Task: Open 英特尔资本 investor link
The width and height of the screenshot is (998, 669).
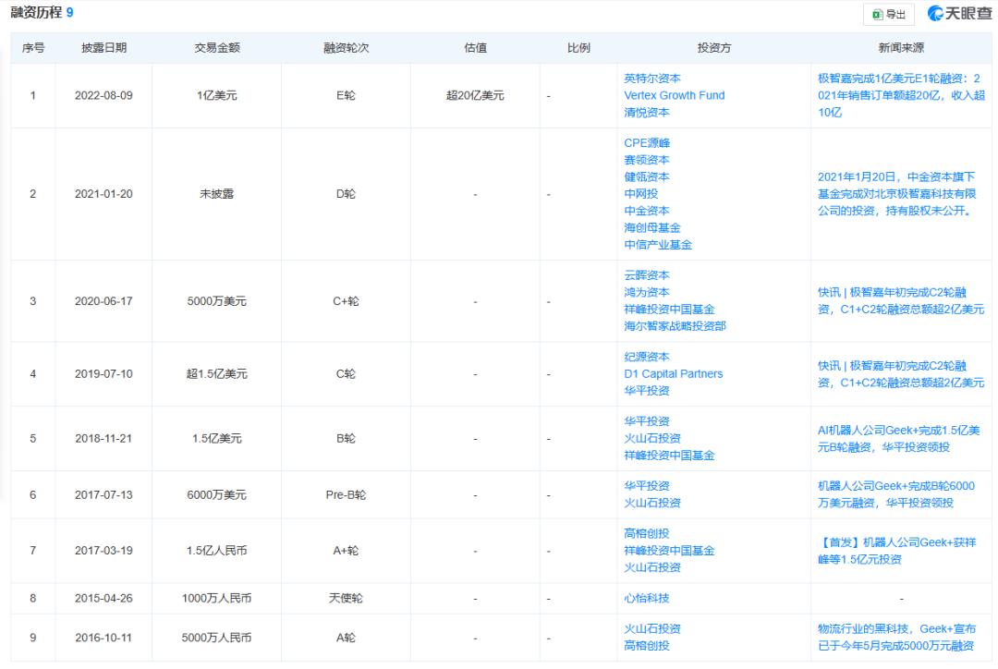Action: pos(651,79)
